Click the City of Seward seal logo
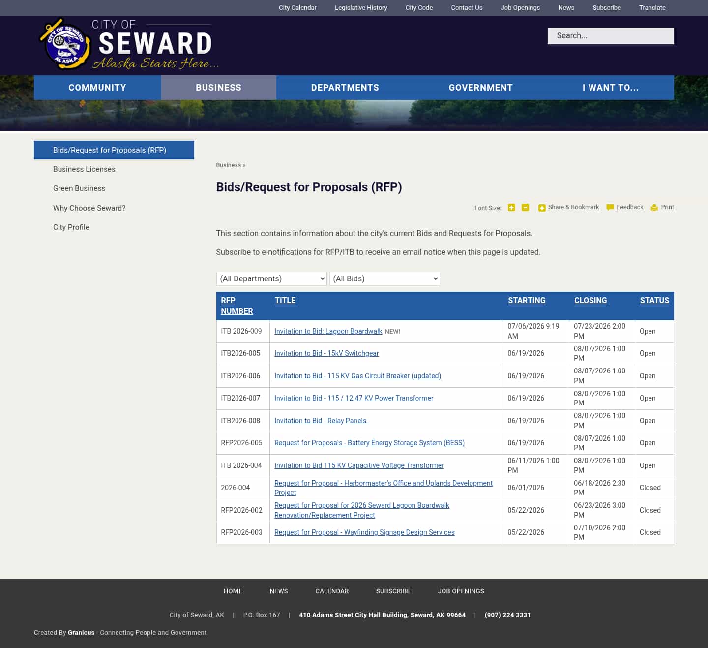The height and width of the screenshot is (648, 708). pyautogui.click(x=64, y=44)
